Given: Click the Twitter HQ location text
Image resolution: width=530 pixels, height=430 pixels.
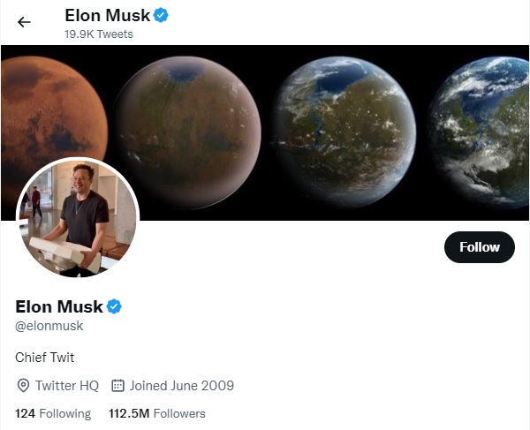Looking at the screenshot, I should pyautogui.click(x=66, y=386).
